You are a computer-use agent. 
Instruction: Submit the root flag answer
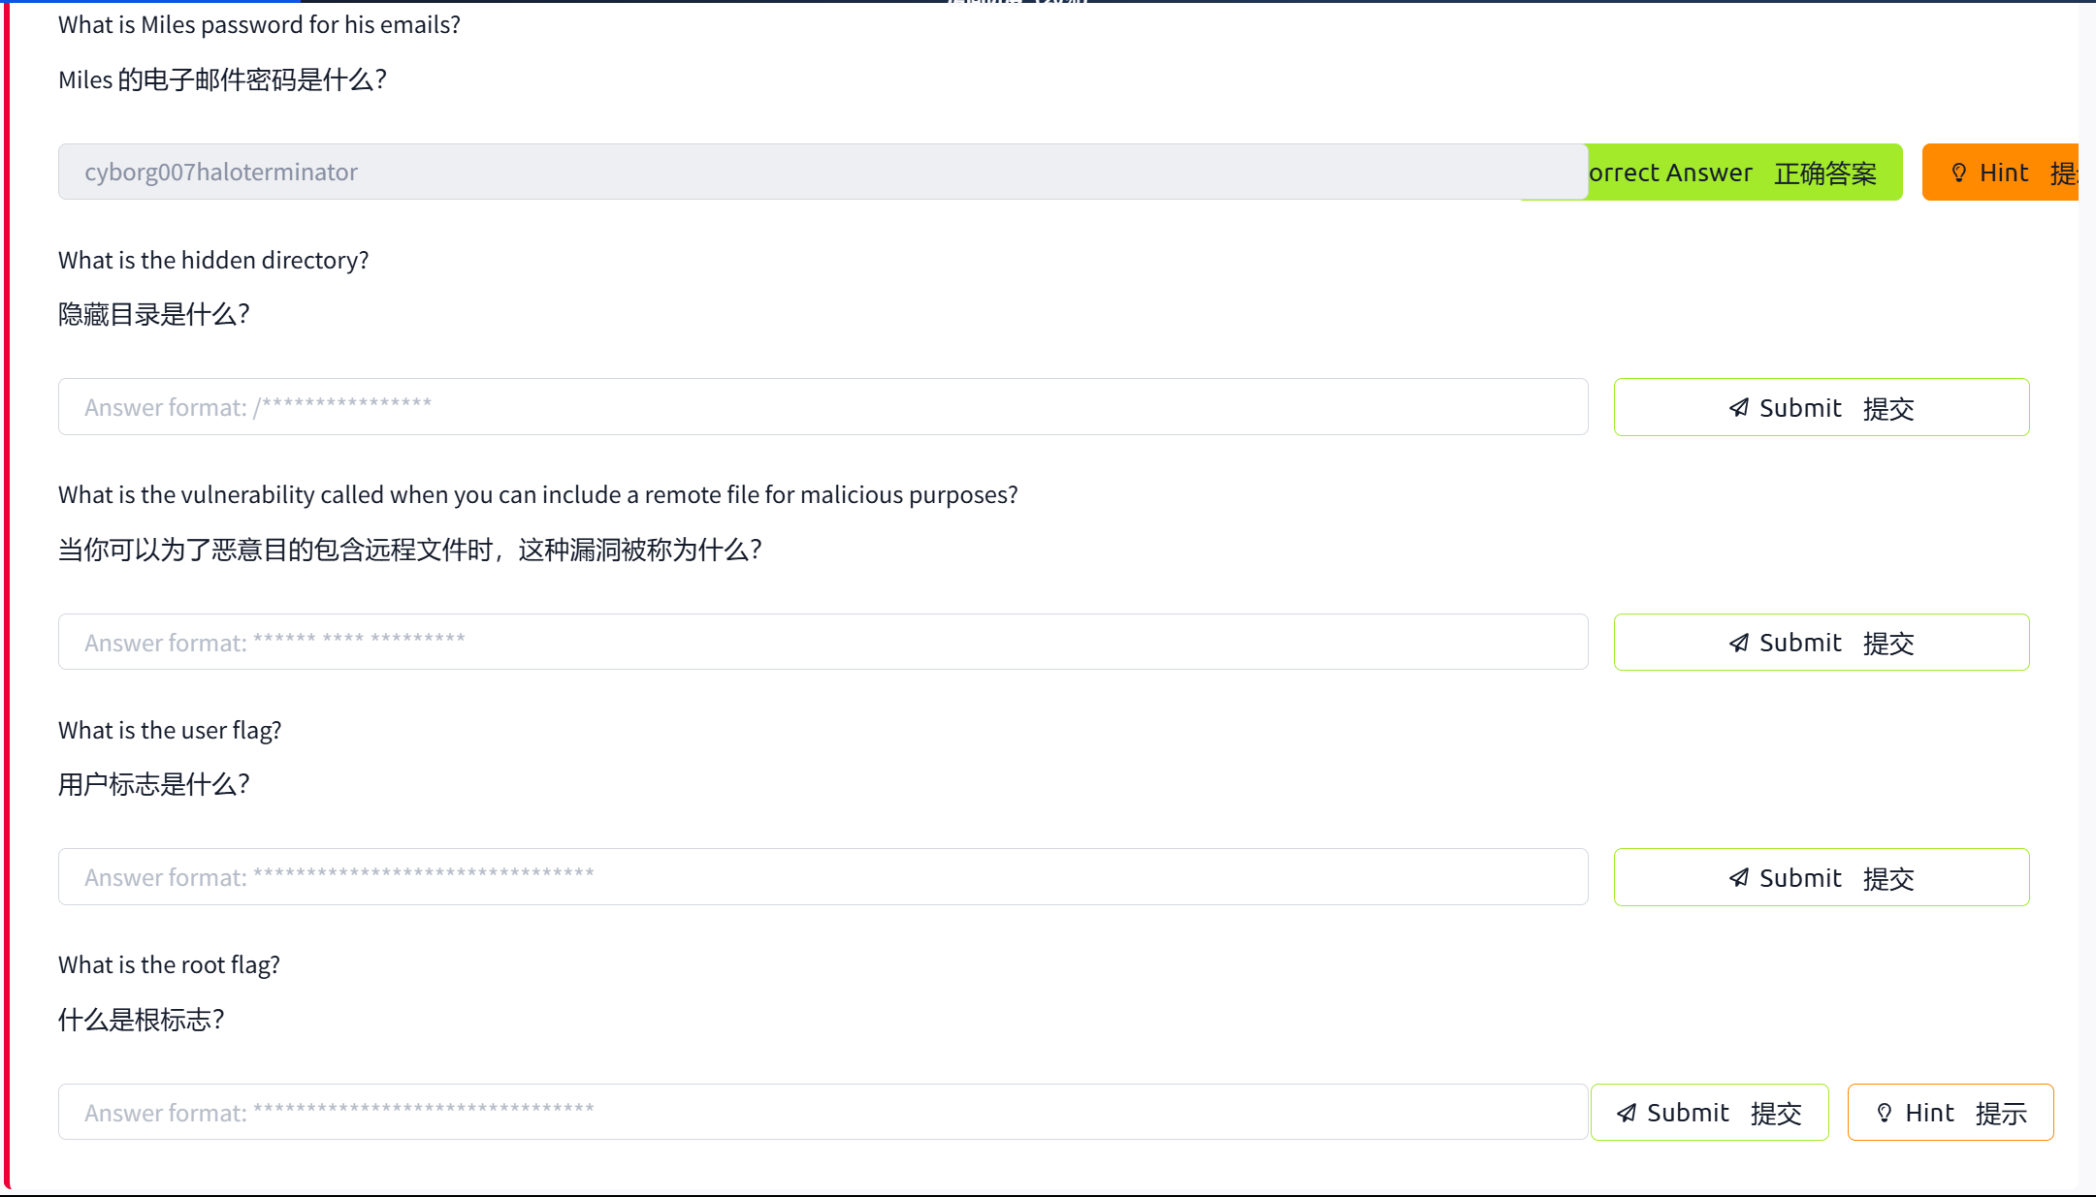pyautogui.click(x=1709, y=1113)
